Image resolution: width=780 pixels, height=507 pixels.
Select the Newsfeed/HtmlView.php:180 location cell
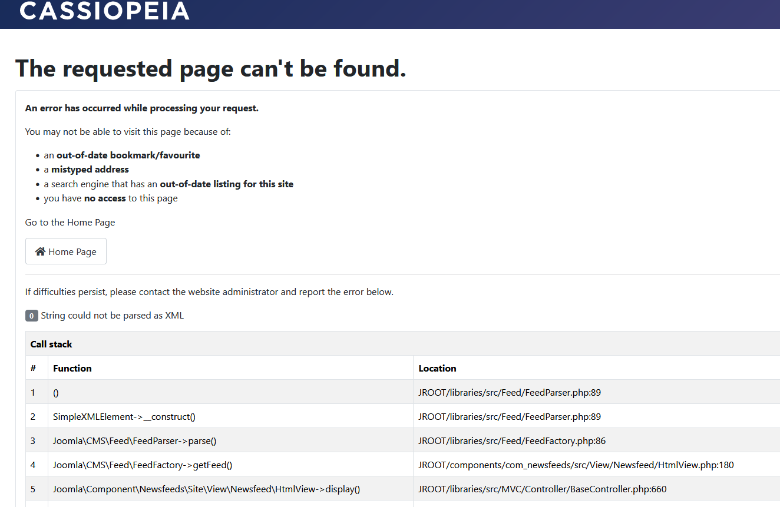576,465
